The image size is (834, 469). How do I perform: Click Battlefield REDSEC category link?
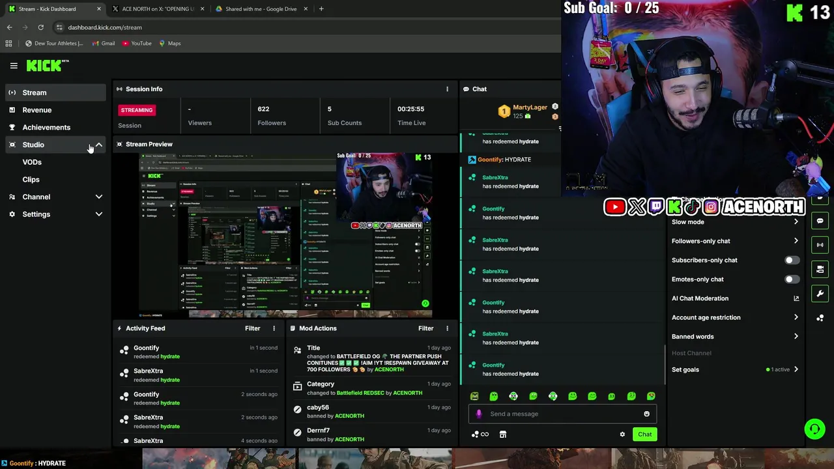pos(370,393)
